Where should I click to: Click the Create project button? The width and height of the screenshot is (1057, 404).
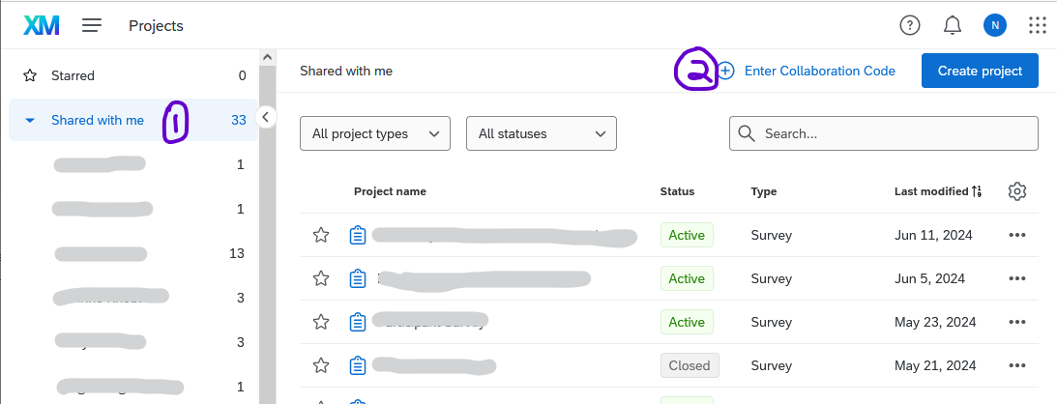pyautogui.click(x=980, y=71)
